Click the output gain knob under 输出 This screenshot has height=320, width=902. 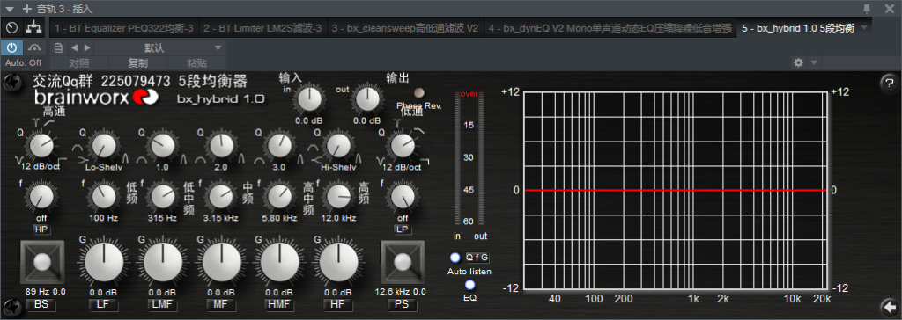pyautogui.click(x=366, y=100)
